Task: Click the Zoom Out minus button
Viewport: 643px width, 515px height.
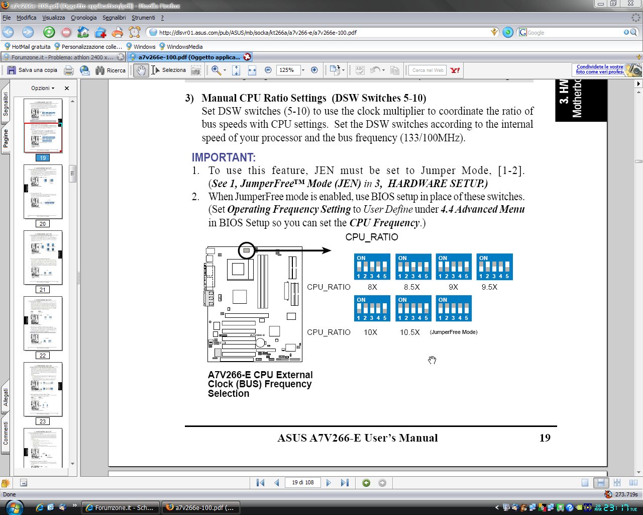Action: point(268,70)
